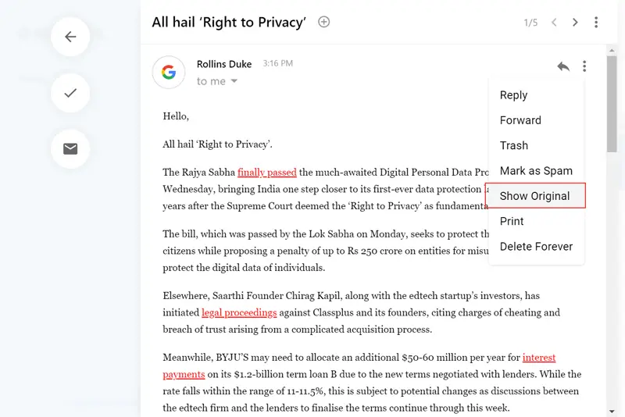Select Reply from the menu

tap(513, 95)
